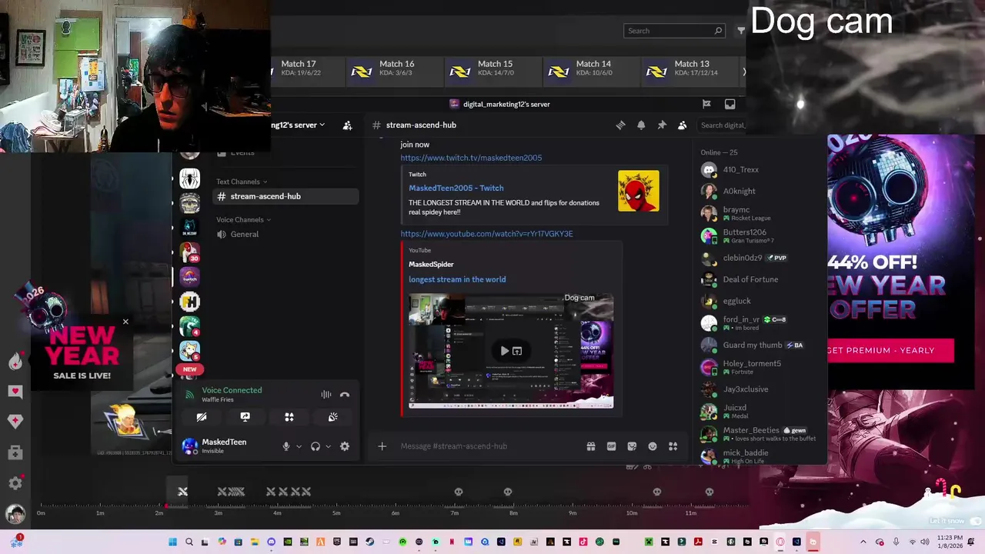Toggle microphone mute for MaskedTeen
The image size is (985, 554).
[x=286, y=446]
